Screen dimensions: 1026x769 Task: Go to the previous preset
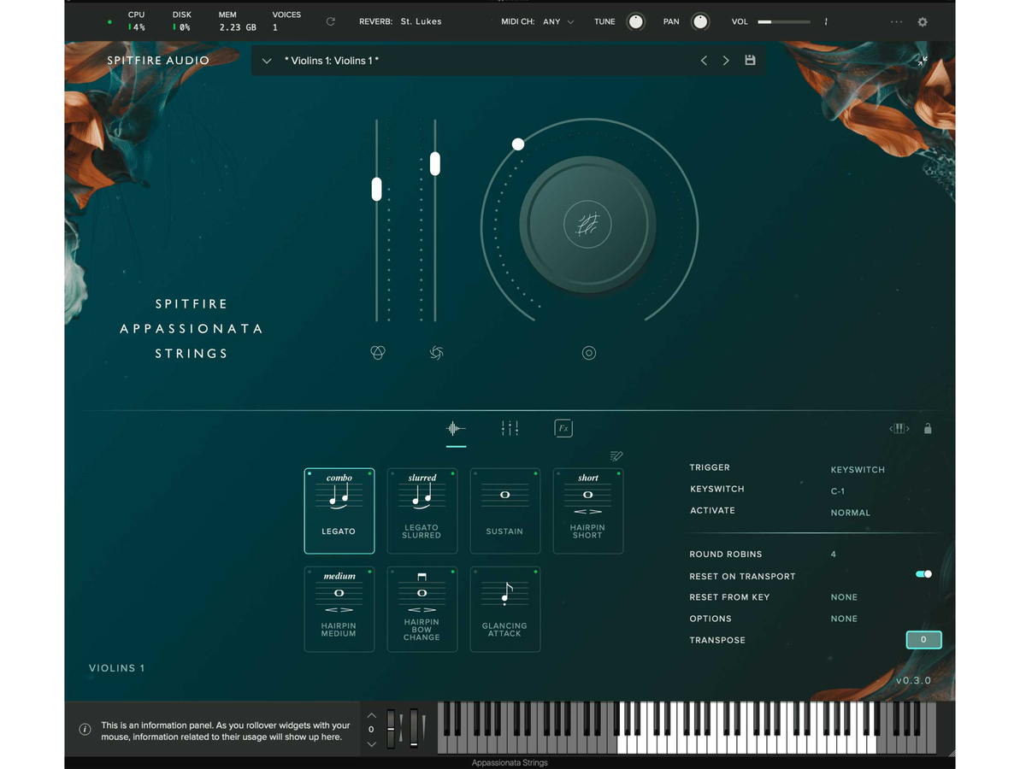click(704, 61)
